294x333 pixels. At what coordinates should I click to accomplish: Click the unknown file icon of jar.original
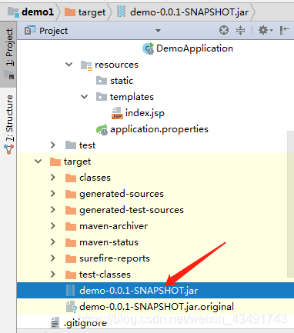point(71,307)
